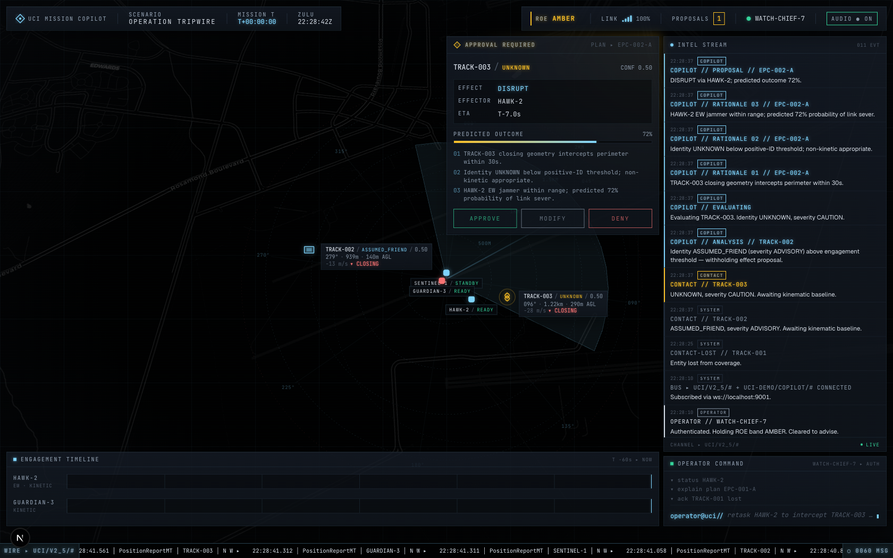Expand the 'status HAWK-2' command history entry
The width and height of the screenshot is (893, 558).
700,480
